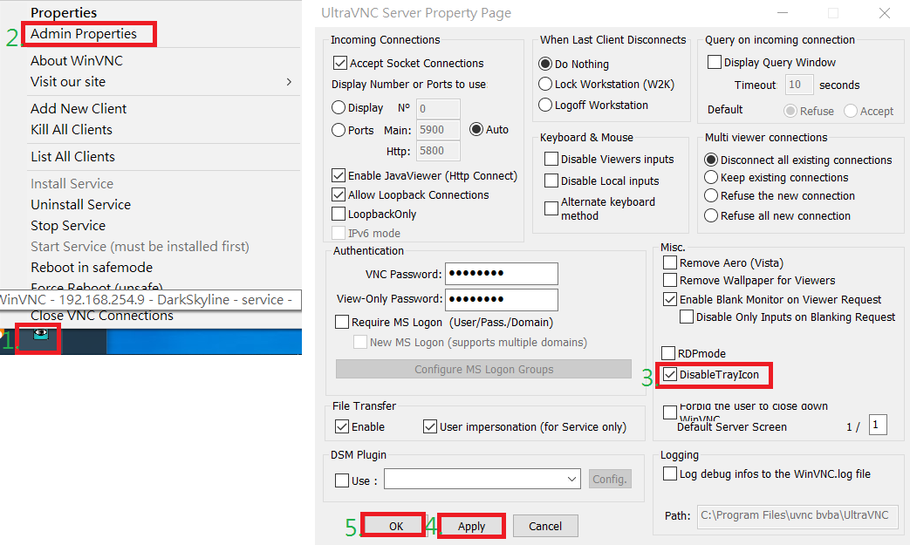The width and height of the screenshot is (910, 545).
Task: Select the Ports radio button
Action: pos(339,130)
